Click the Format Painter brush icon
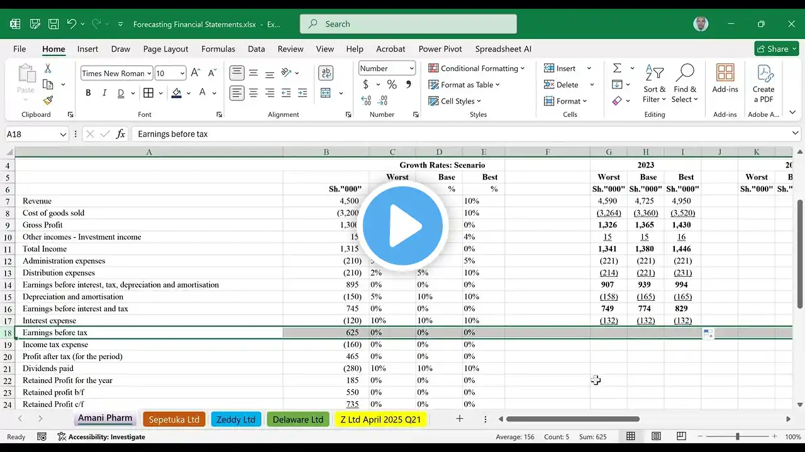 pyautogui.click(x=48, y=100)
